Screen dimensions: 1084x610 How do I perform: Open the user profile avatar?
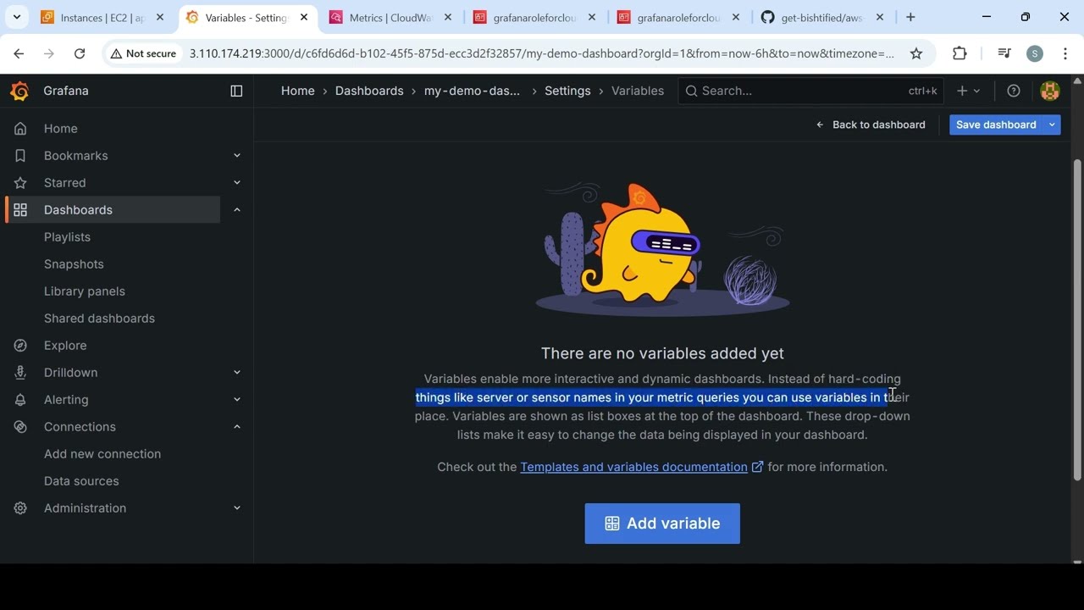click(1050, 91)
